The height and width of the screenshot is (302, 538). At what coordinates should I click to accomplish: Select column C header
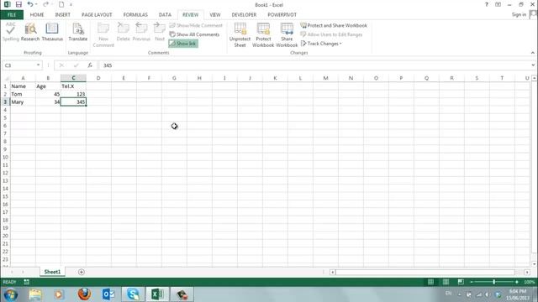point(73,78)
